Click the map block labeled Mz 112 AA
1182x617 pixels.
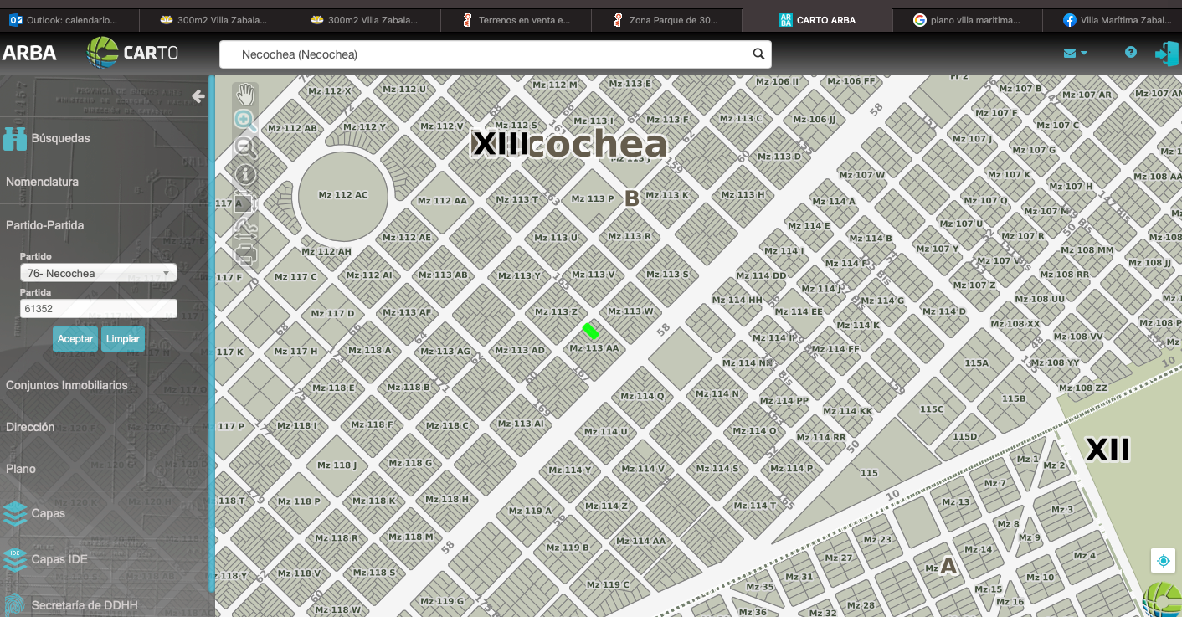pyautogui.click(x=443, y=201)
